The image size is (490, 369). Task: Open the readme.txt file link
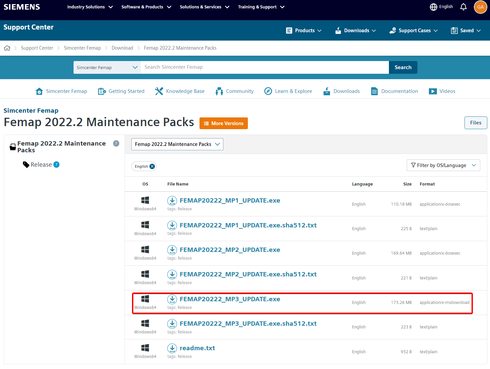tap(197, 348)
